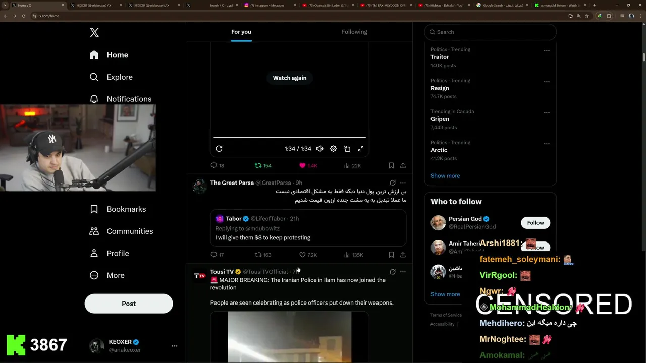Screen dimensions: 646x363
Task: Click the X search field
Action: pyautogui.click(x=490, y=32)
